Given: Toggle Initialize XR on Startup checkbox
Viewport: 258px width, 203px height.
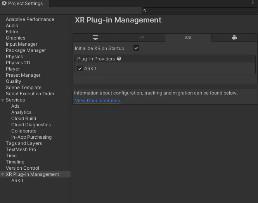Looking at the screenshot, I should [x=136, y=48].
